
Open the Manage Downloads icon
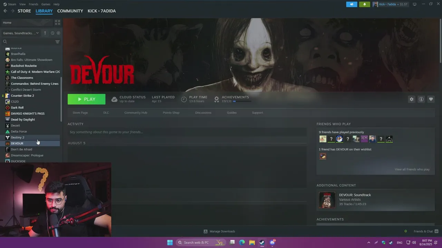205,231
